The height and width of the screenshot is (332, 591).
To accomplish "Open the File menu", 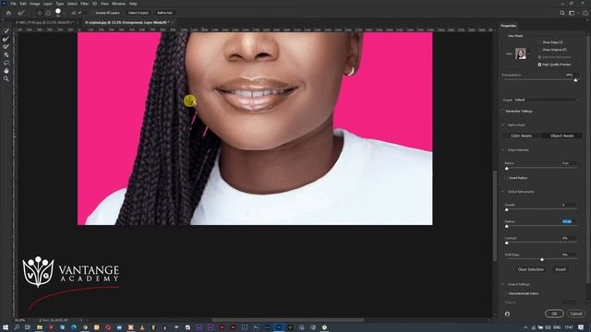I will click(13, 4).
